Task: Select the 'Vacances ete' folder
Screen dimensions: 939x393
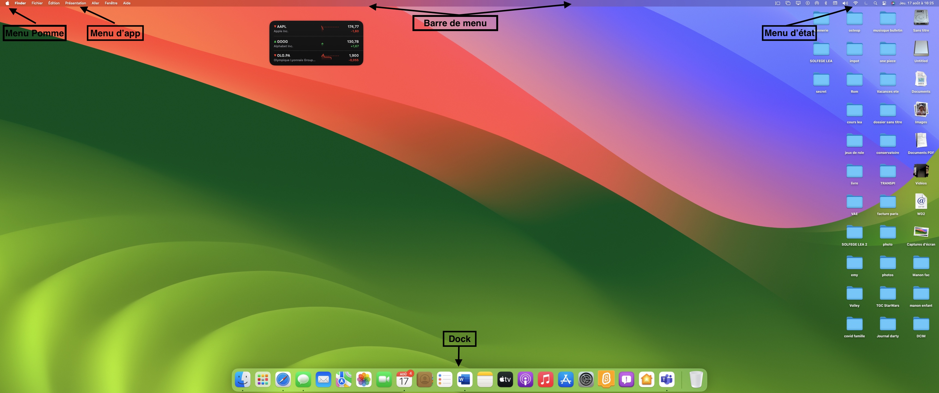Action: (888, 82)
